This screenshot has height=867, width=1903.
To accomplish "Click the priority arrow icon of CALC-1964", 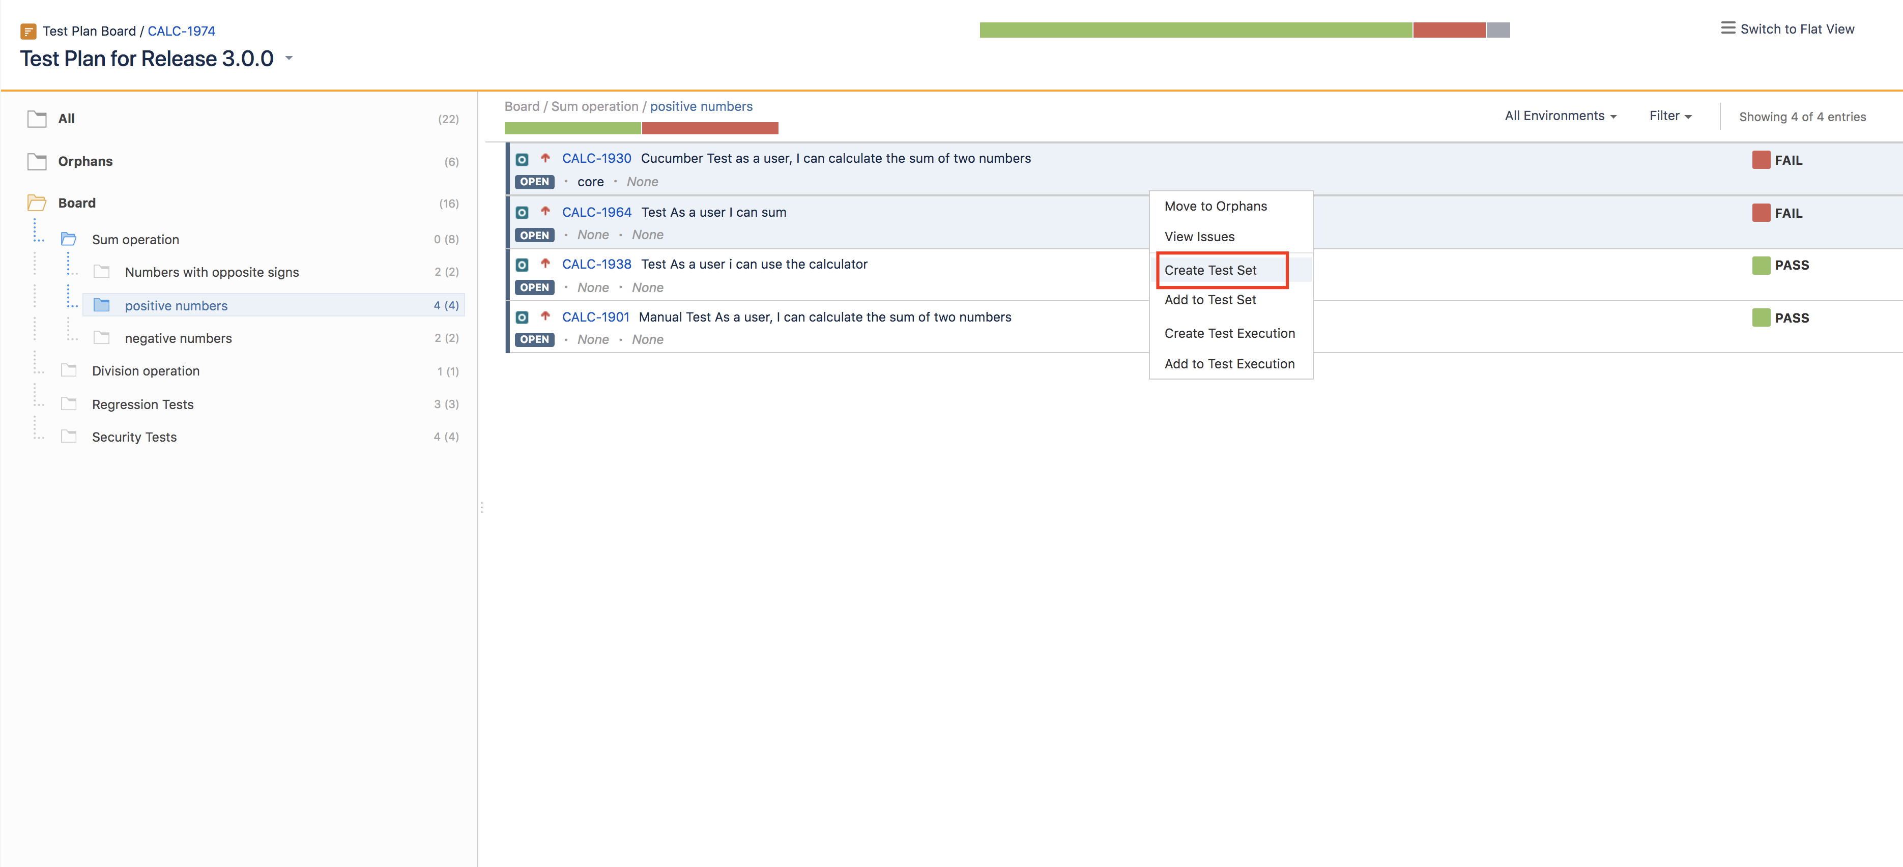I will pyautogui.click(x=545, y=211).
